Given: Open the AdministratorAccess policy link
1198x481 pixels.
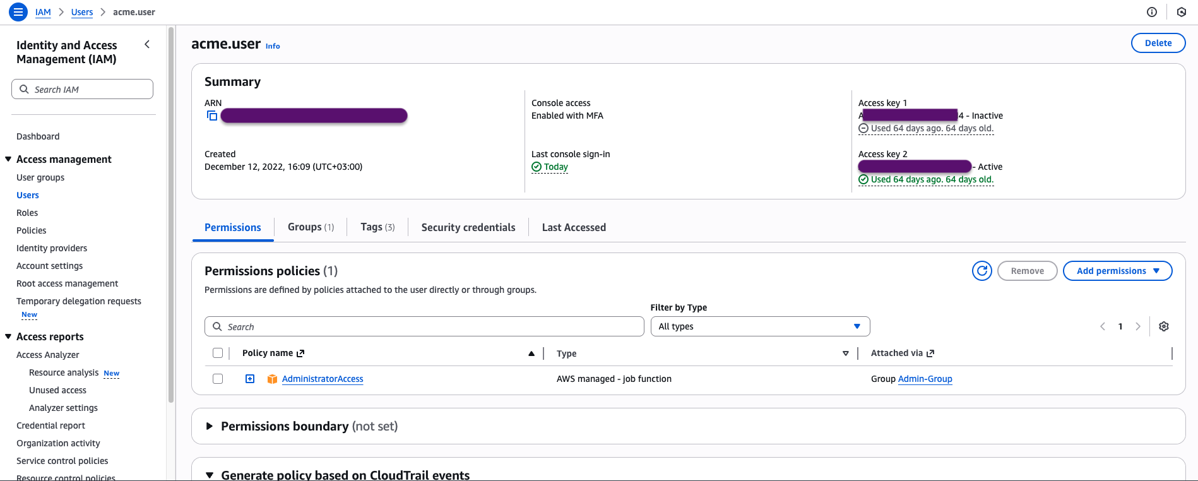Looking at the screenshot, I should (323, 379).
